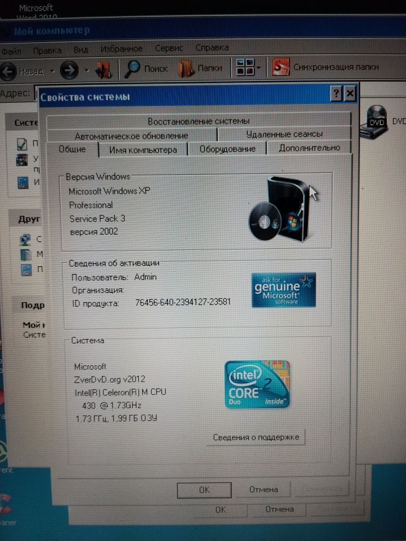Open the Сервис menu
This screenshot has width=406, height=541.
(169, 48)
